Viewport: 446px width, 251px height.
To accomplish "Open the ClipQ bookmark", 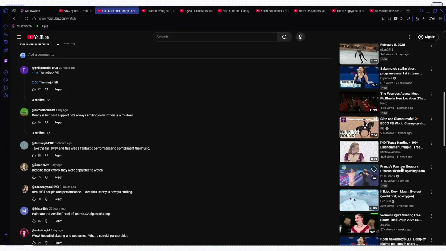I will pyautogui.click(x=42, y=26).
